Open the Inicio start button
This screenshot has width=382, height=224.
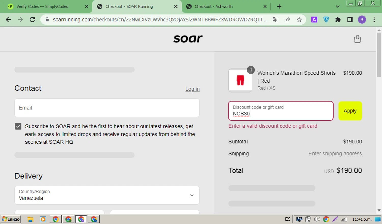tap(11, 219)
